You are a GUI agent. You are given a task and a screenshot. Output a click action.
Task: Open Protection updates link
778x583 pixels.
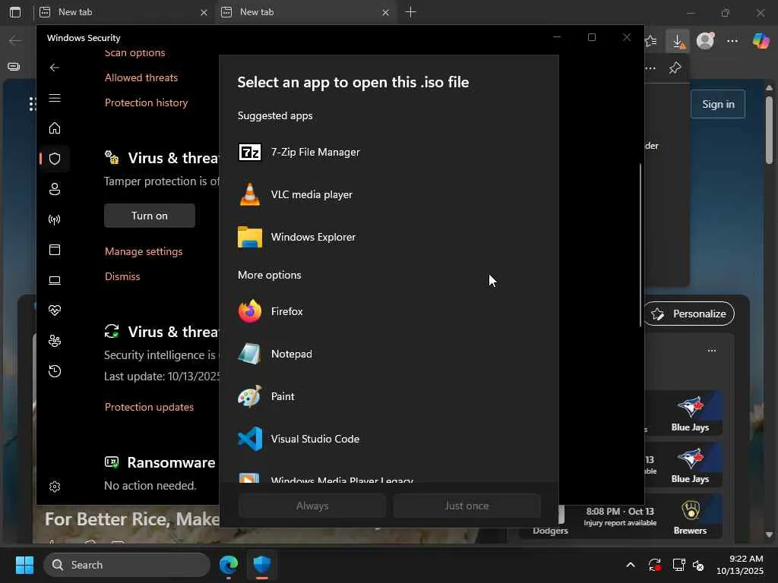click(149, 407)
